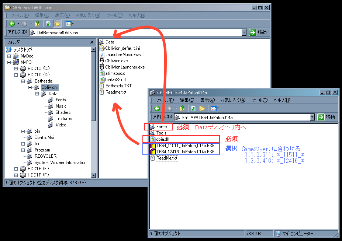Open お気に入り(A) menu in Oblivion window
Image resolution: width=342 pixels, height=241 pixels.
pos(88,15)
